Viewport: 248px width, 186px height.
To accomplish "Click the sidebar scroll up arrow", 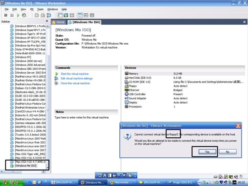I will coord(47,26).
